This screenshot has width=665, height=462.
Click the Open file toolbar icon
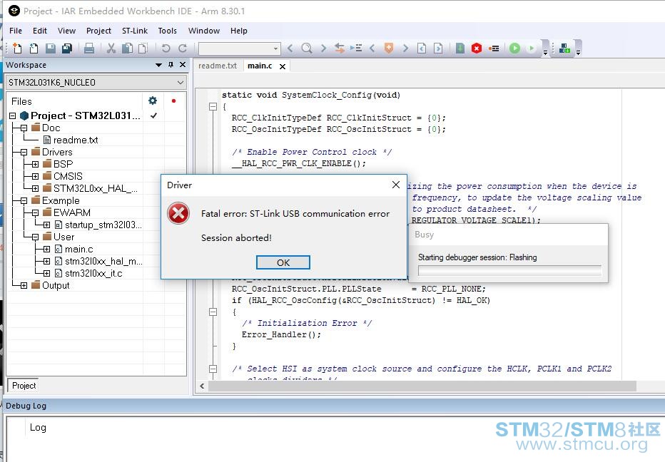tap(34, 48)
